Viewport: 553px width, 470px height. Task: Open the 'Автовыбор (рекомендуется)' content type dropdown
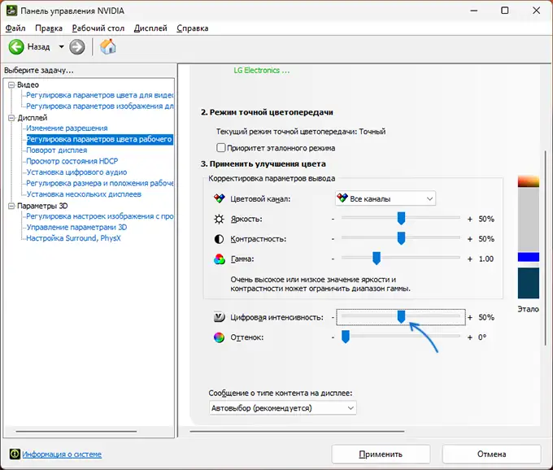click(282, 408)
